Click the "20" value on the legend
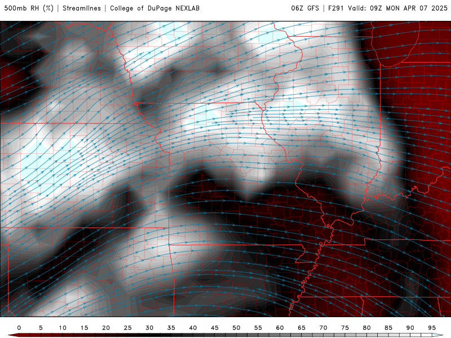Screen dimensions: 451x338 (x=106, y=328)
